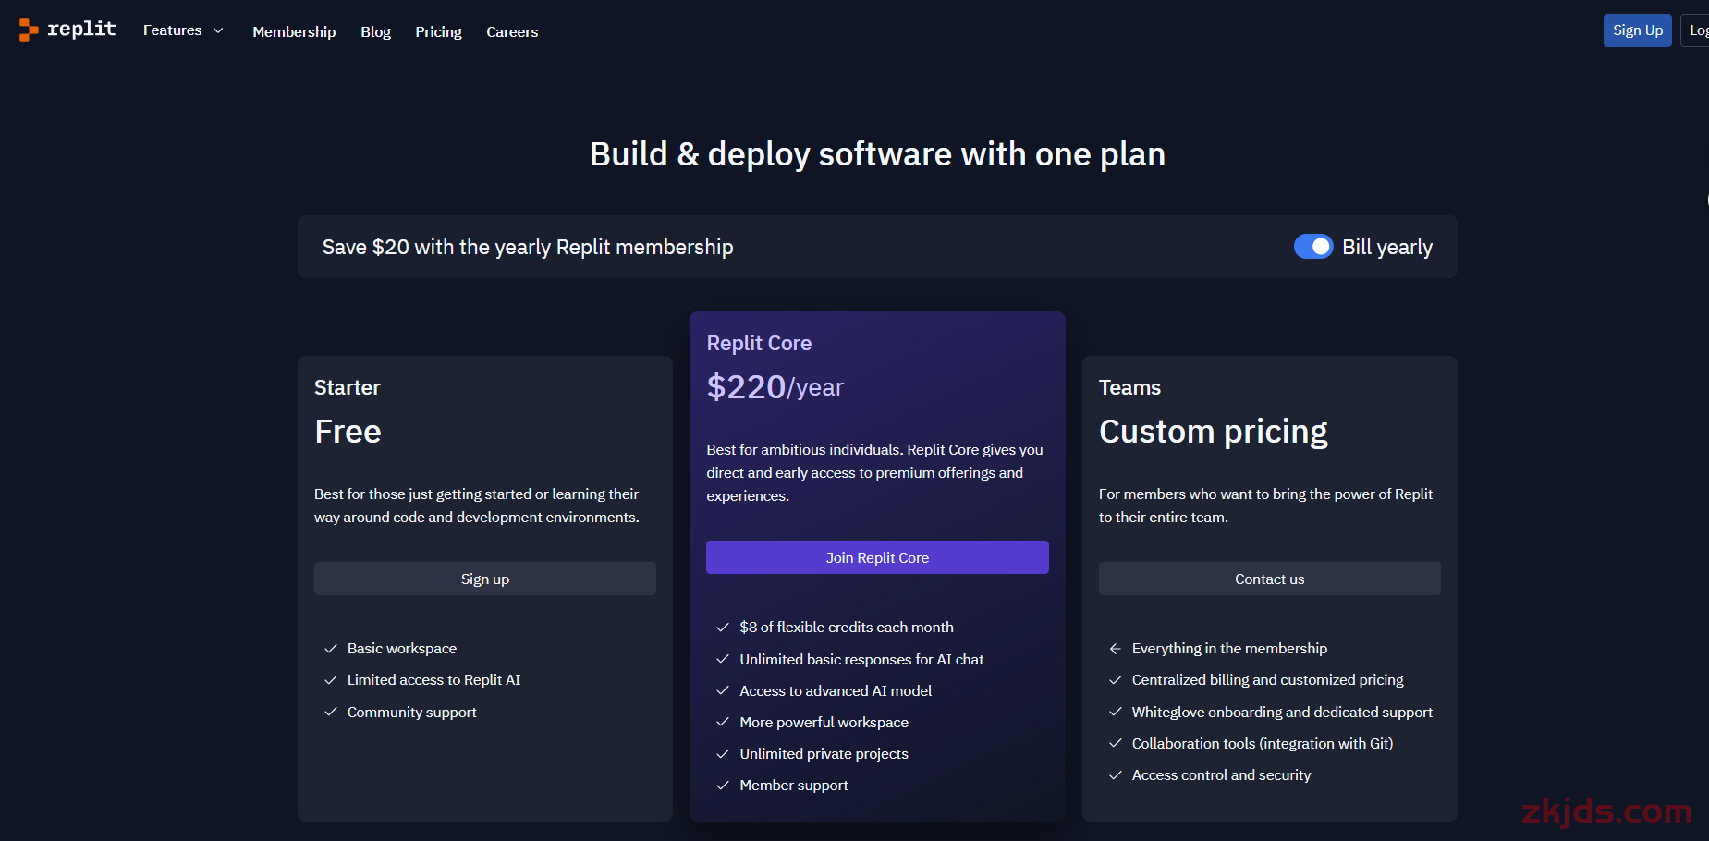Click 'Everything in the membership' text
Viewport: 1709px width, 841px height.
[x=1229, y=649]
